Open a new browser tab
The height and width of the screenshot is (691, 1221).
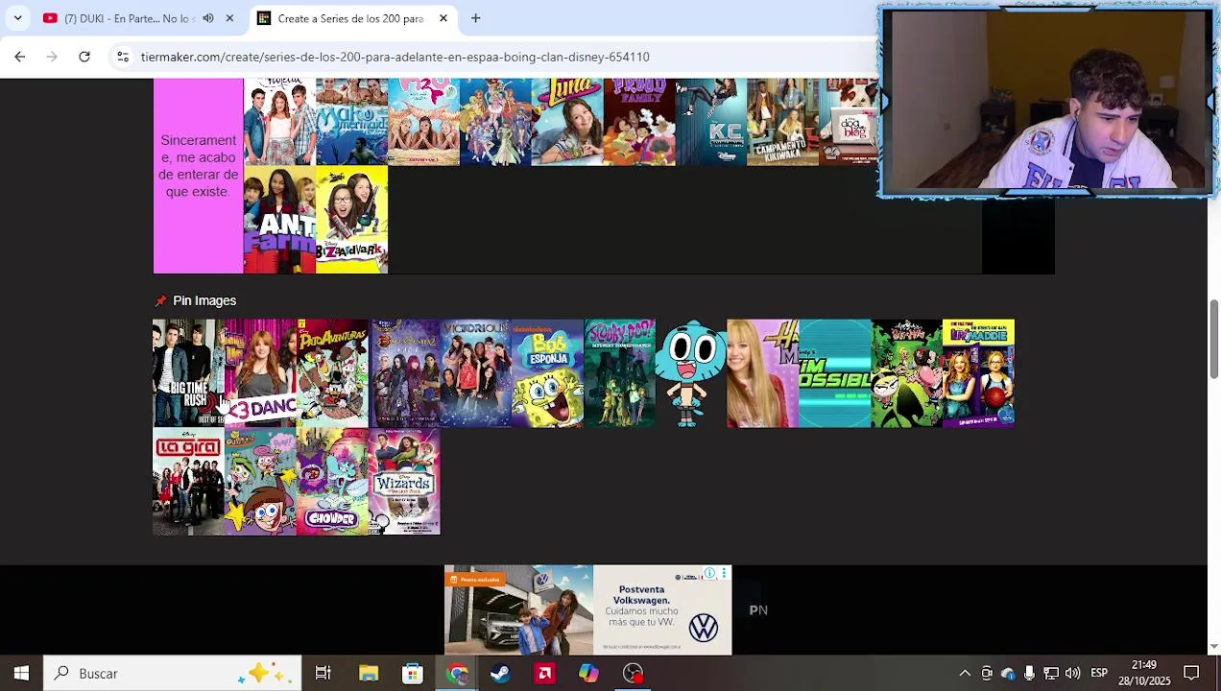tap(475, 18)
